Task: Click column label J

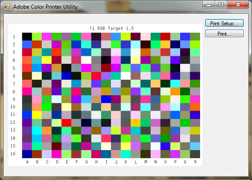Action: (116, 162)
